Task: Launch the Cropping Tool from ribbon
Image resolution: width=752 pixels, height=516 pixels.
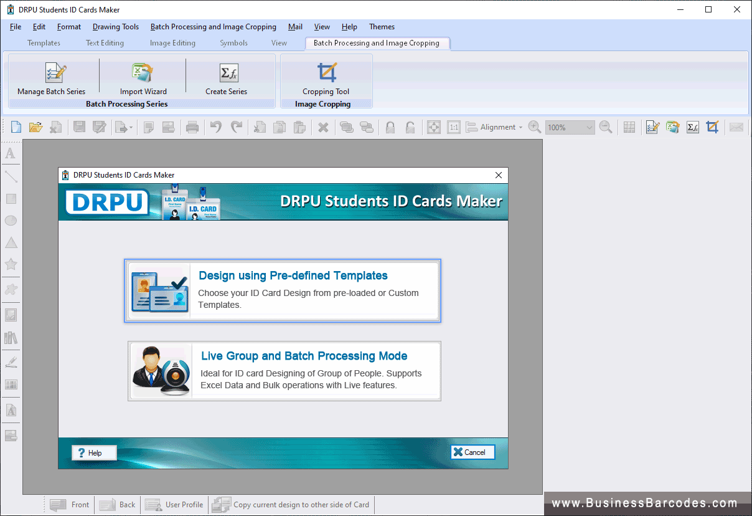Action: [x=326, y=73]
